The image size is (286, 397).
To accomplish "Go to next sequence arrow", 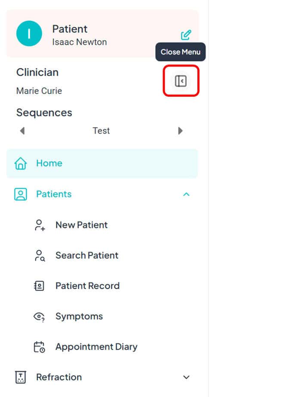I will (180, 131).
